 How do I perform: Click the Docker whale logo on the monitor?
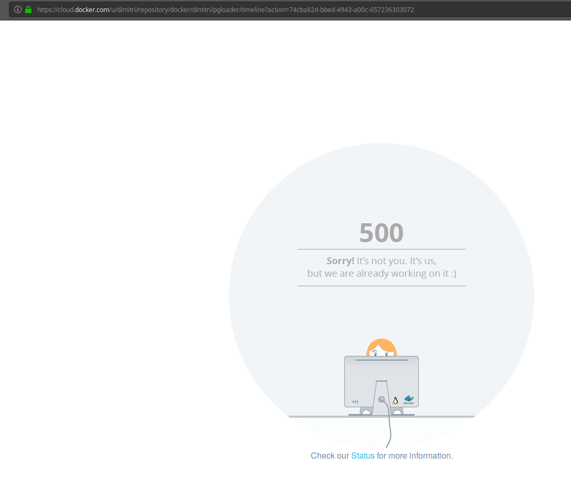tap(409, 400)
